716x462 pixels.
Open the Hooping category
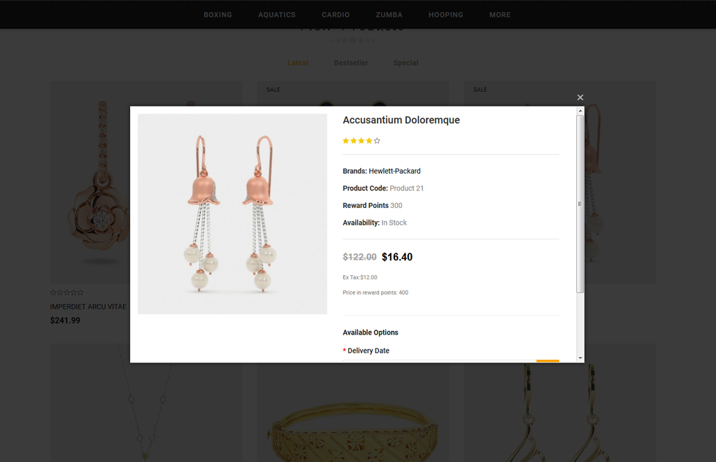(445, 15)
